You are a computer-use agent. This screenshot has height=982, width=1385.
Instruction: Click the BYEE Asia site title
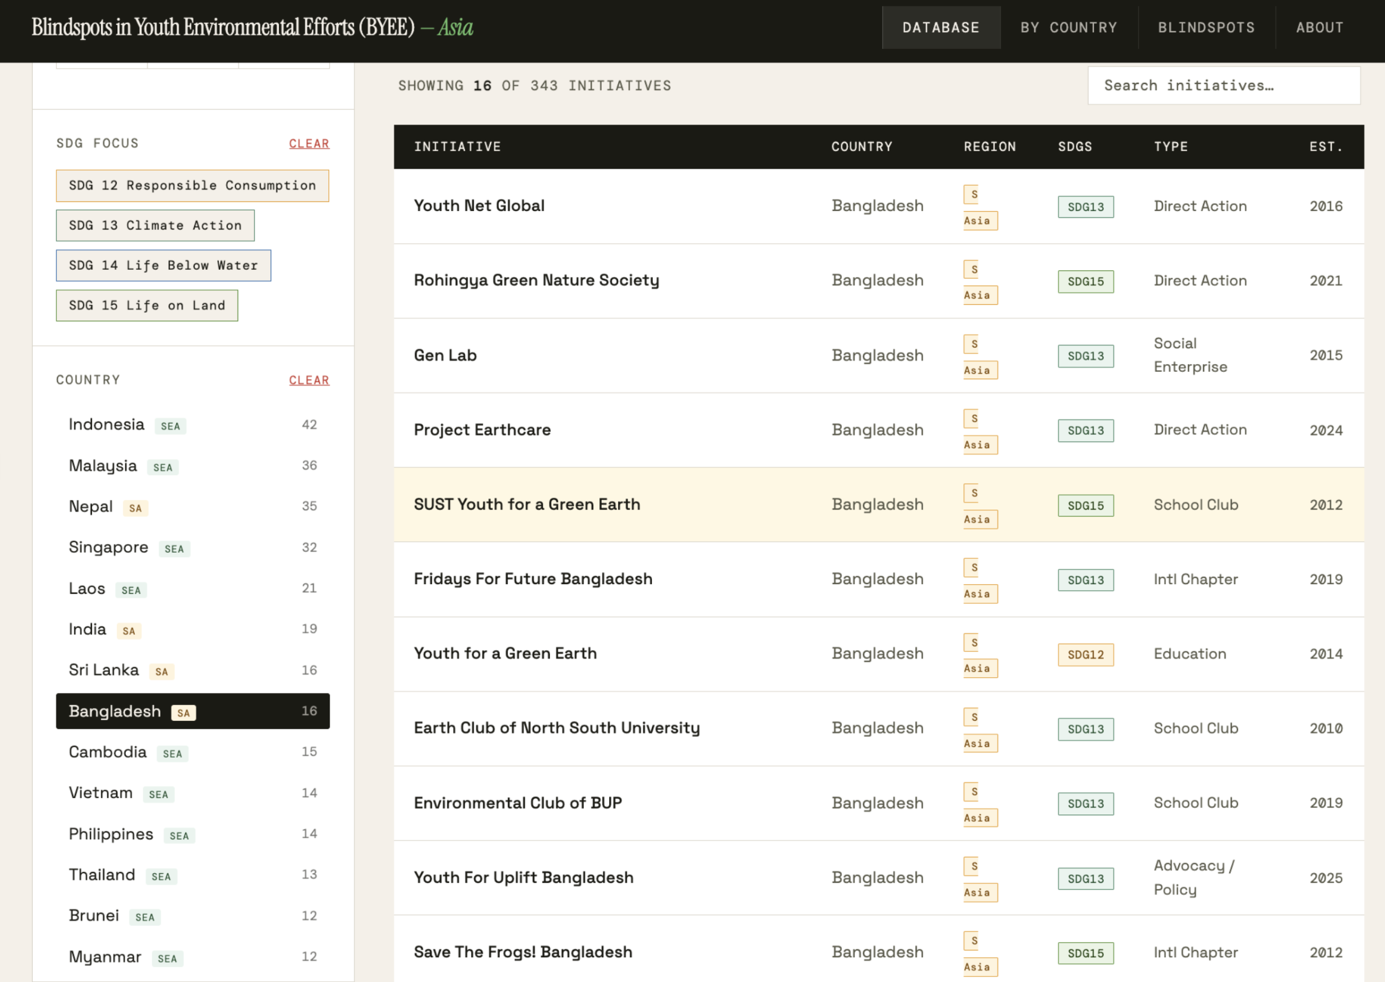pos(252,27)
